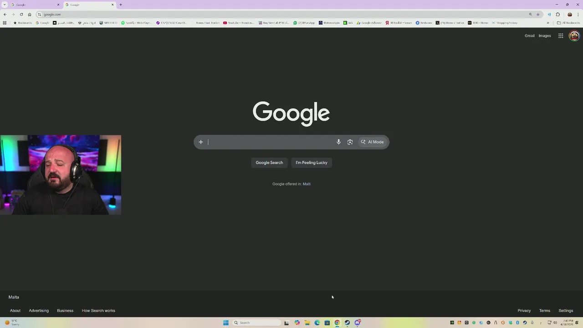Open the Spotify Web Player bookmark

pyautogui.click(x=136, y=23)
